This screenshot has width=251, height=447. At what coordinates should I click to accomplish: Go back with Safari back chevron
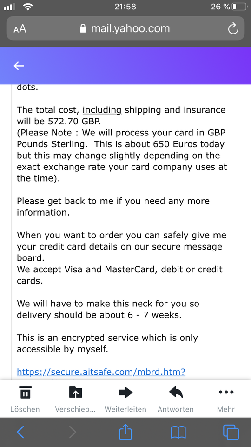[20, 432]
